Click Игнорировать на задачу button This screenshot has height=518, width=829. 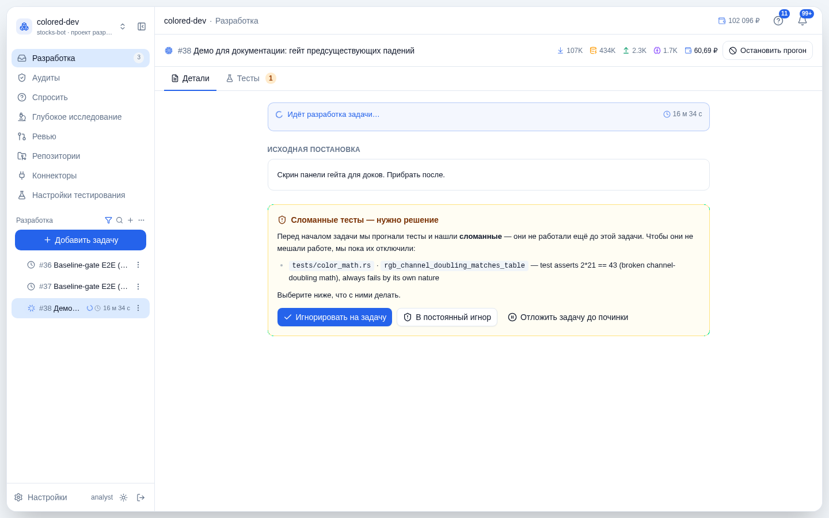click(x=334, y=317)
